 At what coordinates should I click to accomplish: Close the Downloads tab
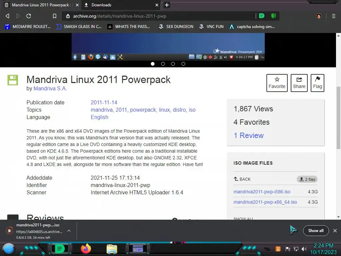157,5
